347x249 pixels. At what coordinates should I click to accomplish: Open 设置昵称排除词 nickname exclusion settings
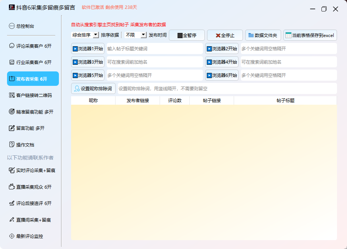coord(93,89)
